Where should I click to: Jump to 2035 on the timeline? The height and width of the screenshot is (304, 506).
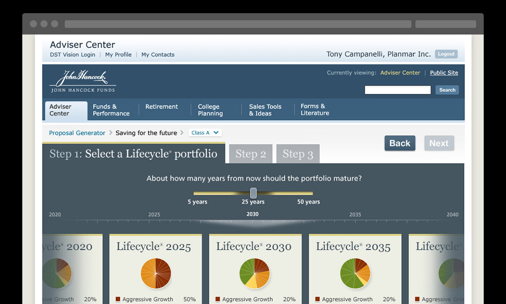coord(355,214)
